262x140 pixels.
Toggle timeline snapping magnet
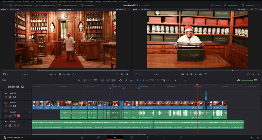[x=121, y=80]
